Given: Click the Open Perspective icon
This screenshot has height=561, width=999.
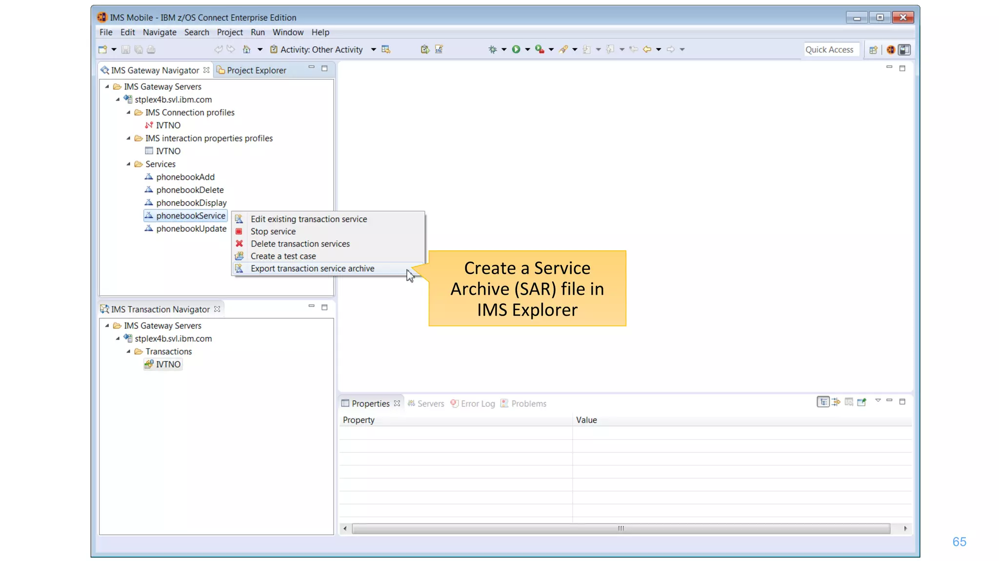Looking at the screenshot, I should click(873, 50).
